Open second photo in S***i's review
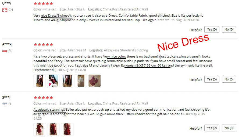Screen dimensions: 242x139 pos(54,129)
